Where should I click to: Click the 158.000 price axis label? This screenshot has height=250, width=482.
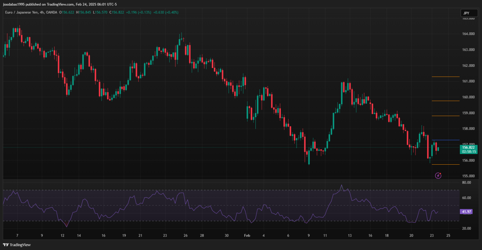tap(468, 129)
